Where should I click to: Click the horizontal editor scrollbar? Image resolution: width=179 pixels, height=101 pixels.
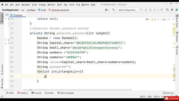(x=77, y=90)
